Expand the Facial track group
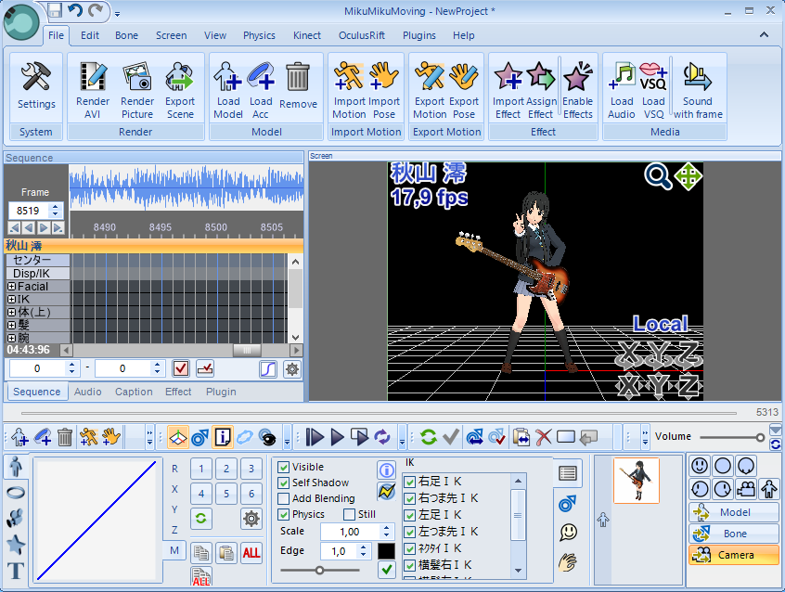Viewport: 785px width, 592px height. click(x=11, y=287)
